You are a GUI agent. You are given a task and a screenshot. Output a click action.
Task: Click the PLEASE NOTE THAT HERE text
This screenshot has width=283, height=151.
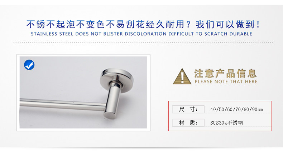pos(226,82)
